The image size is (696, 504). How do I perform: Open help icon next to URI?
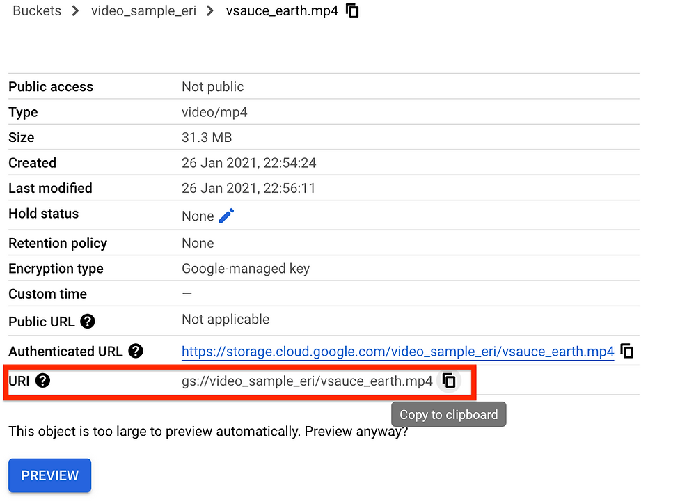point(42,381)
